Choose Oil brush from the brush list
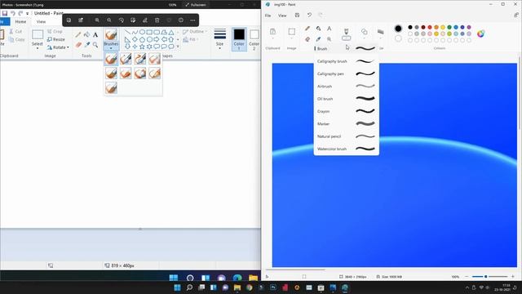The height and width of the screenshot is (294, 522). (x=346, y=99)
